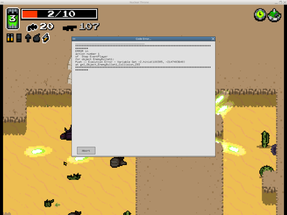Maximize the Nuclear Throne window
Viewport: 287px width, 215px height.
pyautogui.click(x=280, y=2)
